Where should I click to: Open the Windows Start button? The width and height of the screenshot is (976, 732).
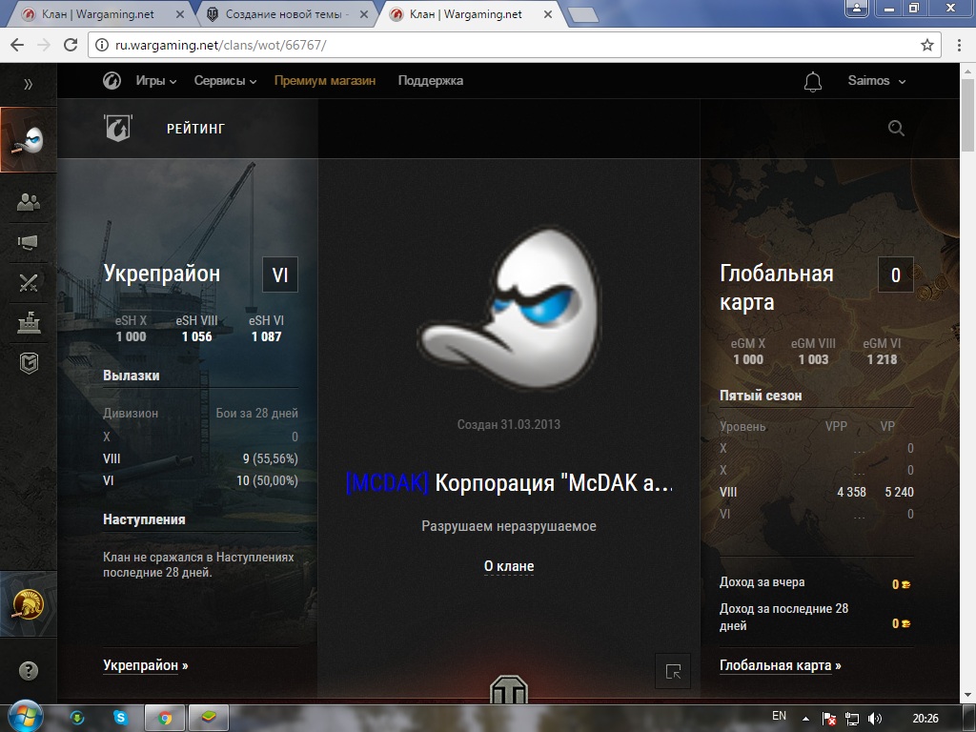(x=24, y=716)
